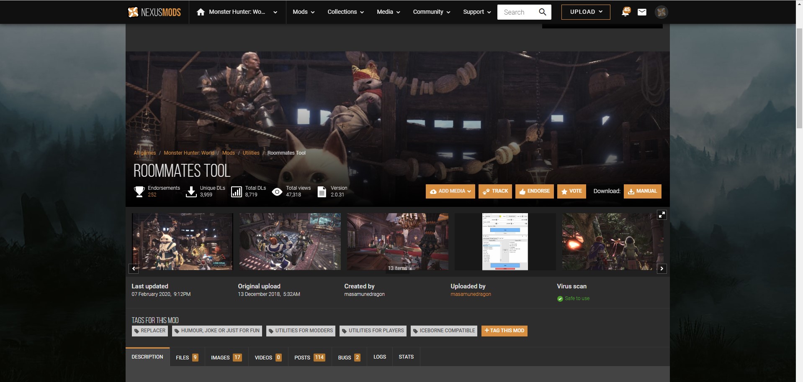Click the search magnifier icon

[x=543, y=12]
